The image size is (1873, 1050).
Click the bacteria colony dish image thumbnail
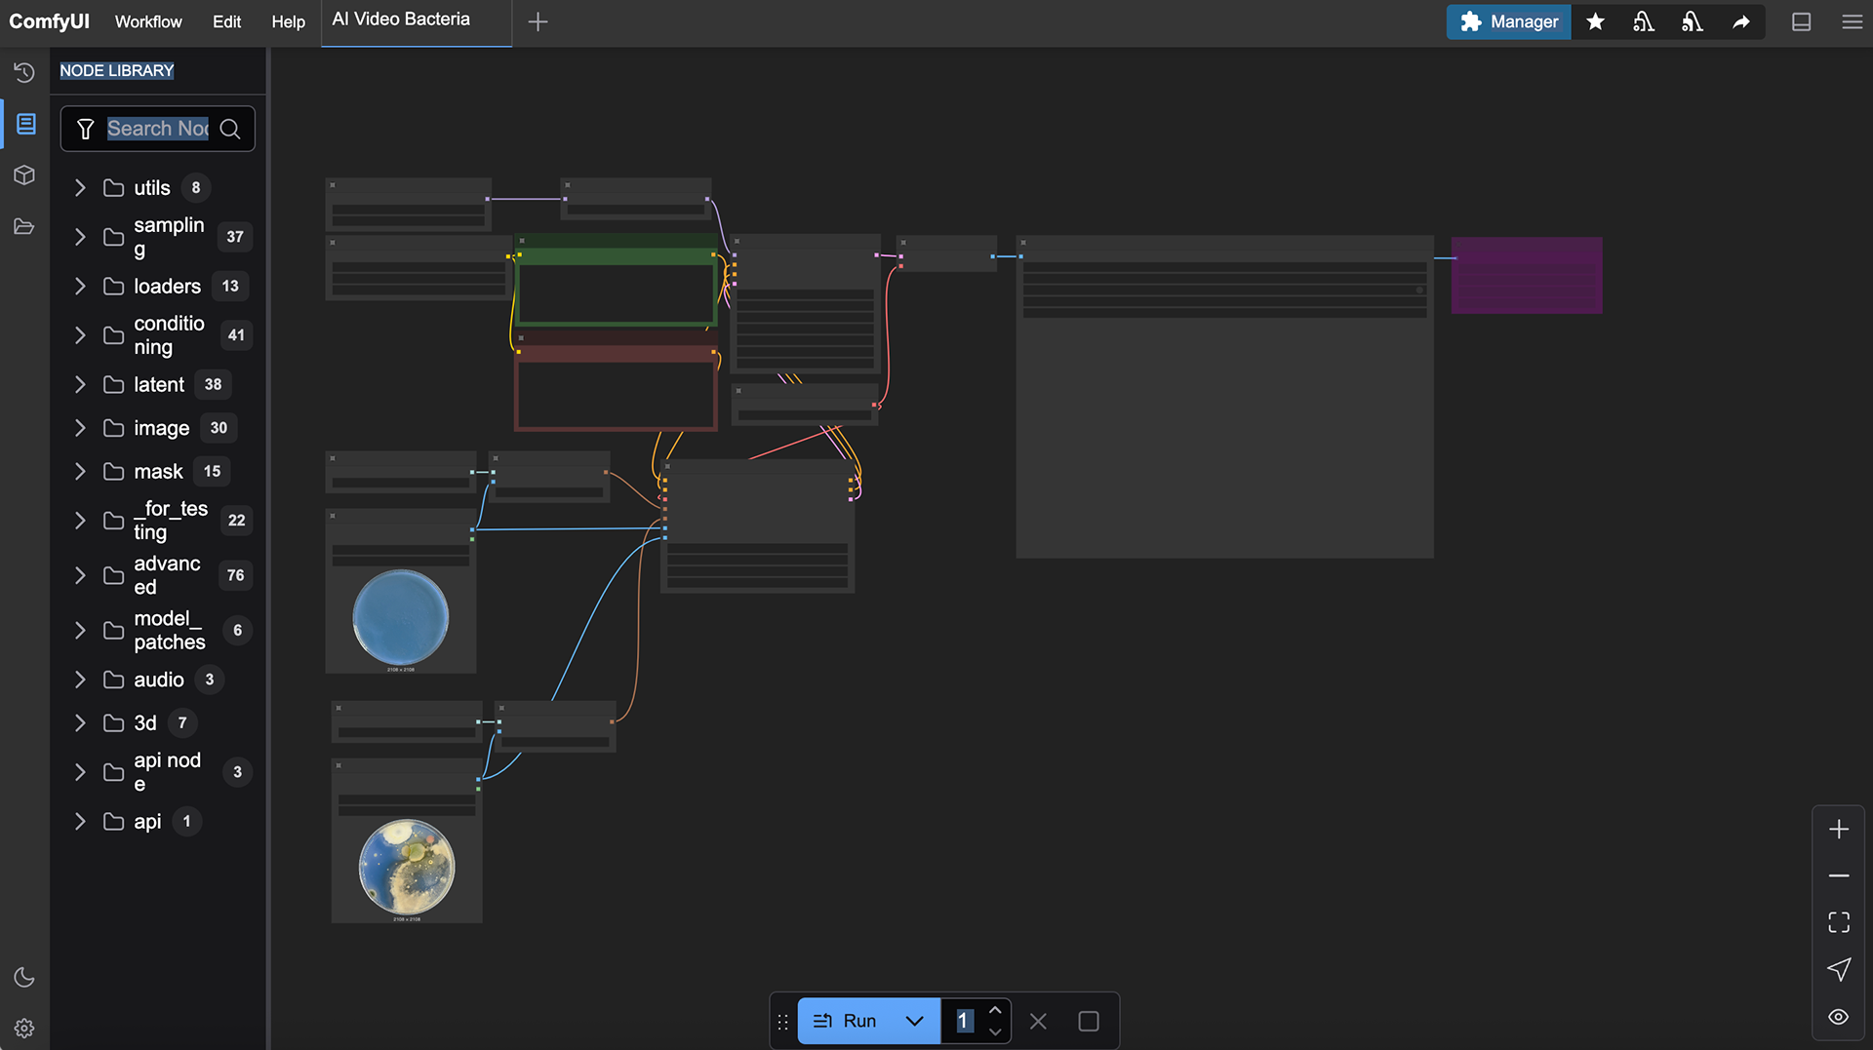point(407,867)
